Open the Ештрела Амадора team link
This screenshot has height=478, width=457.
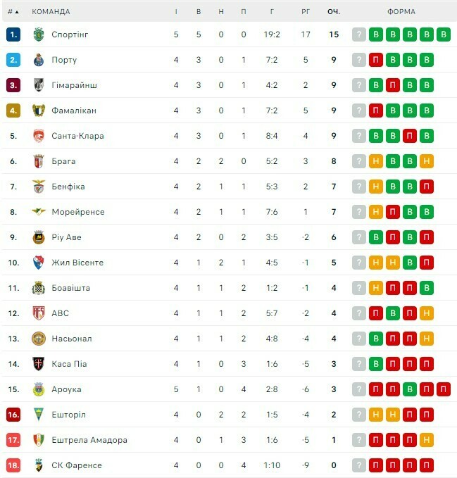89,440
